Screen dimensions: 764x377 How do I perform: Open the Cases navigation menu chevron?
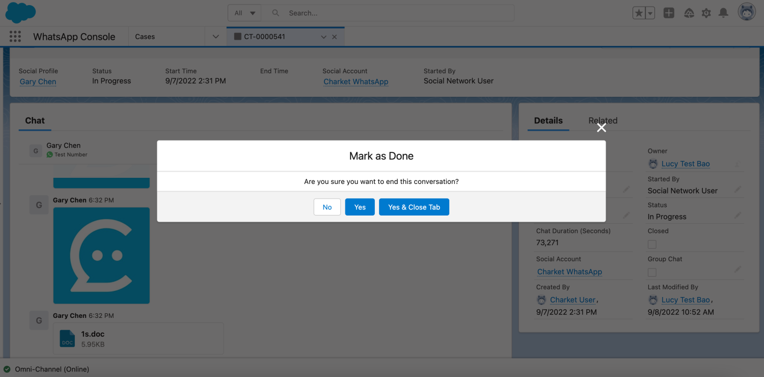point(215,37)
